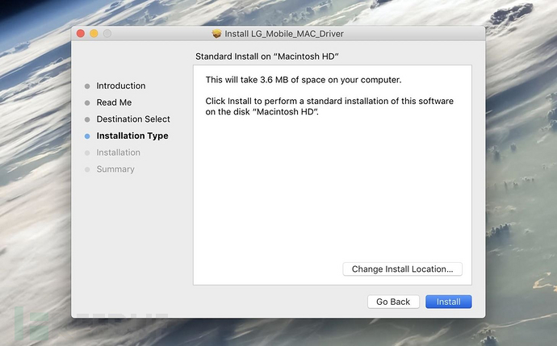The height and width of the screenshot is (346, 557).
Task: Click the package icon in title bar
Action: tap(216, 33)
